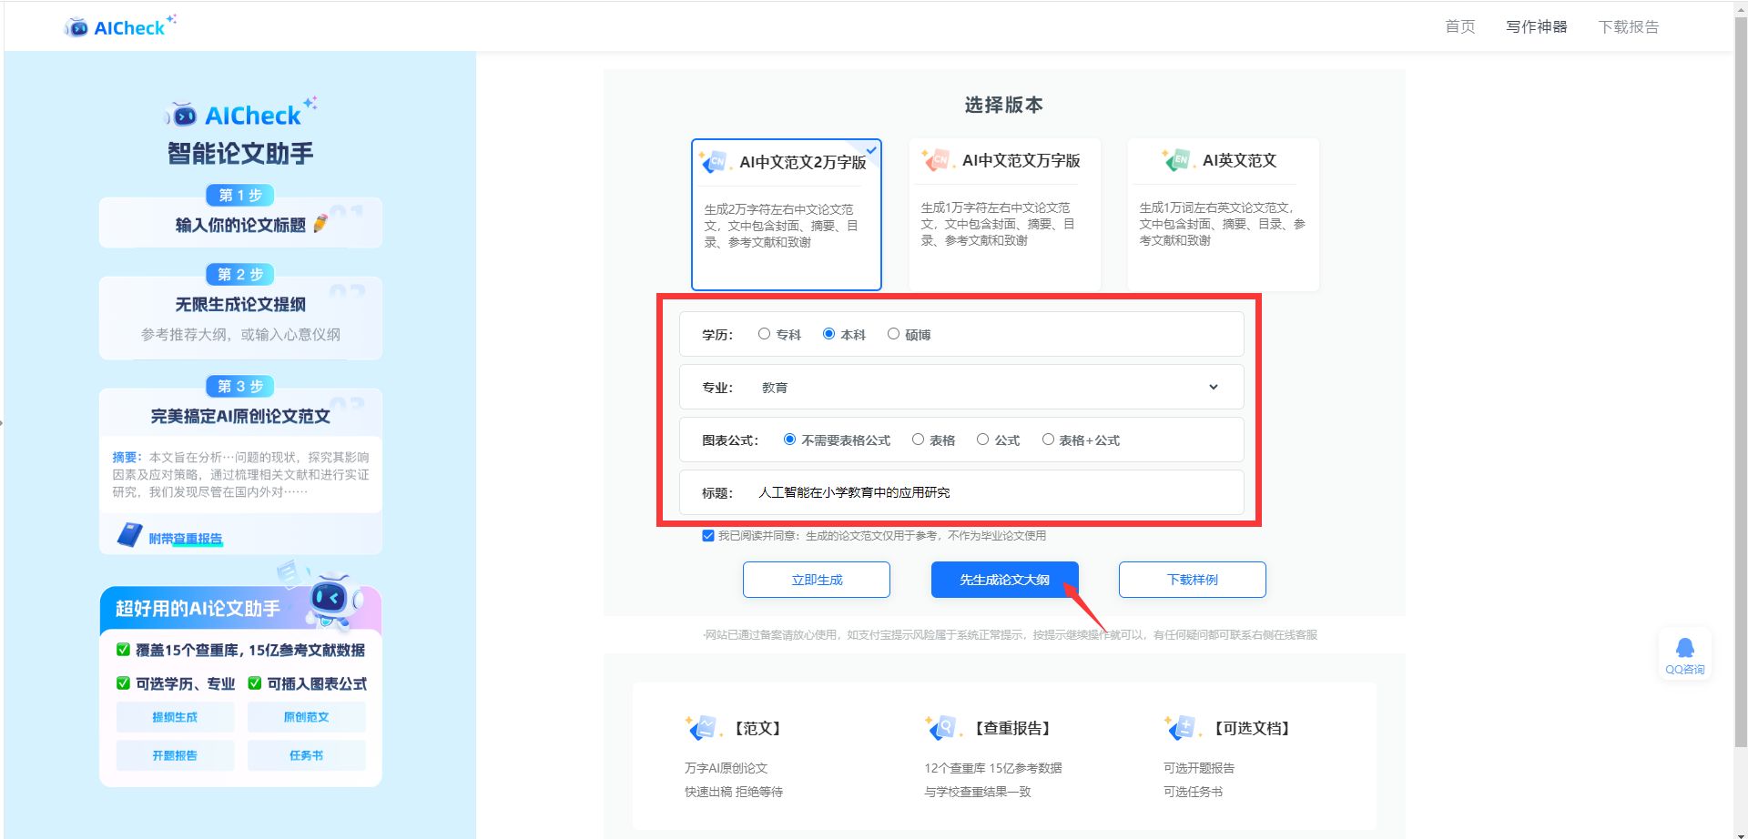This screenshot has height=839, width=1748.
Task: Select the 表格+公式 radio option
Action: (1048, 440)
